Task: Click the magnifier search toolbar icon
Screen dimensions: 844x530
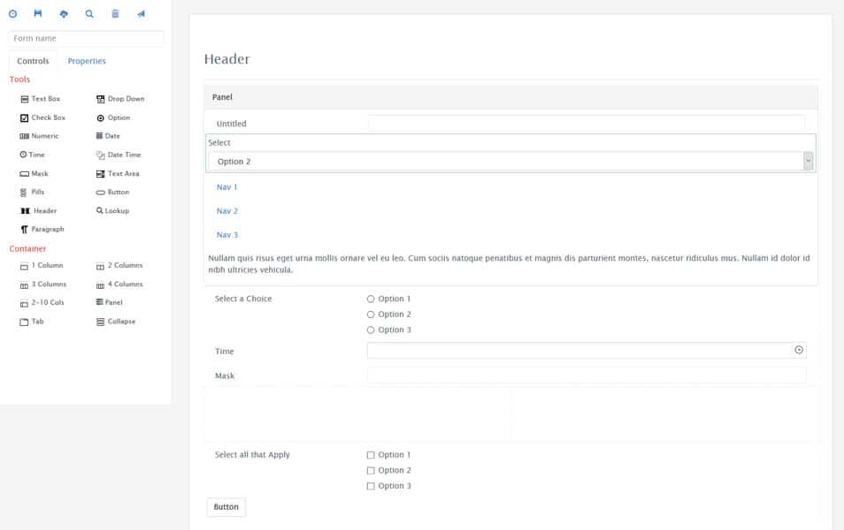Action: click(89, 14)
